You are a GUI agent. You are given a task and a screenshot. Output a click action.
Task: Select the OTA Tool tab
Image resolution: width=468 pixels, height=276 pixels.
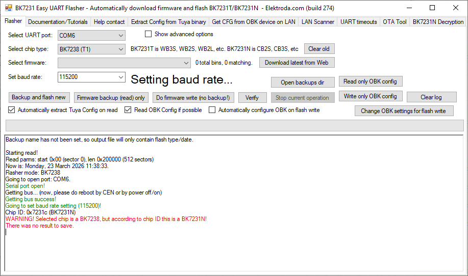pyautogui.click(x=395, y=22)
